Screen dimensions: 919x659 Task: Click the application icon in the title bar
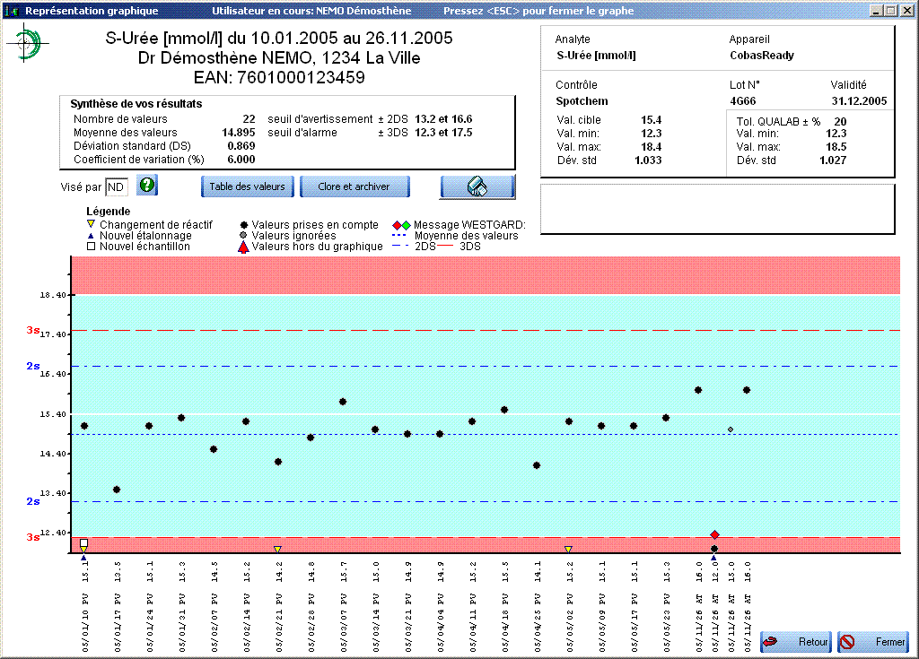[10, 11]
